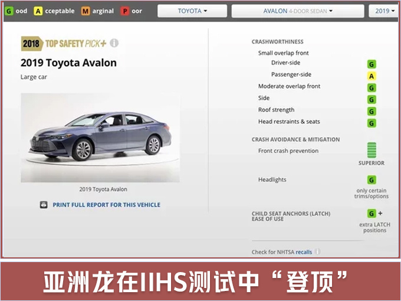The image size is (401, 301).
Task: Click the Head restraints & seats G badge
Action: click(372, 123)
